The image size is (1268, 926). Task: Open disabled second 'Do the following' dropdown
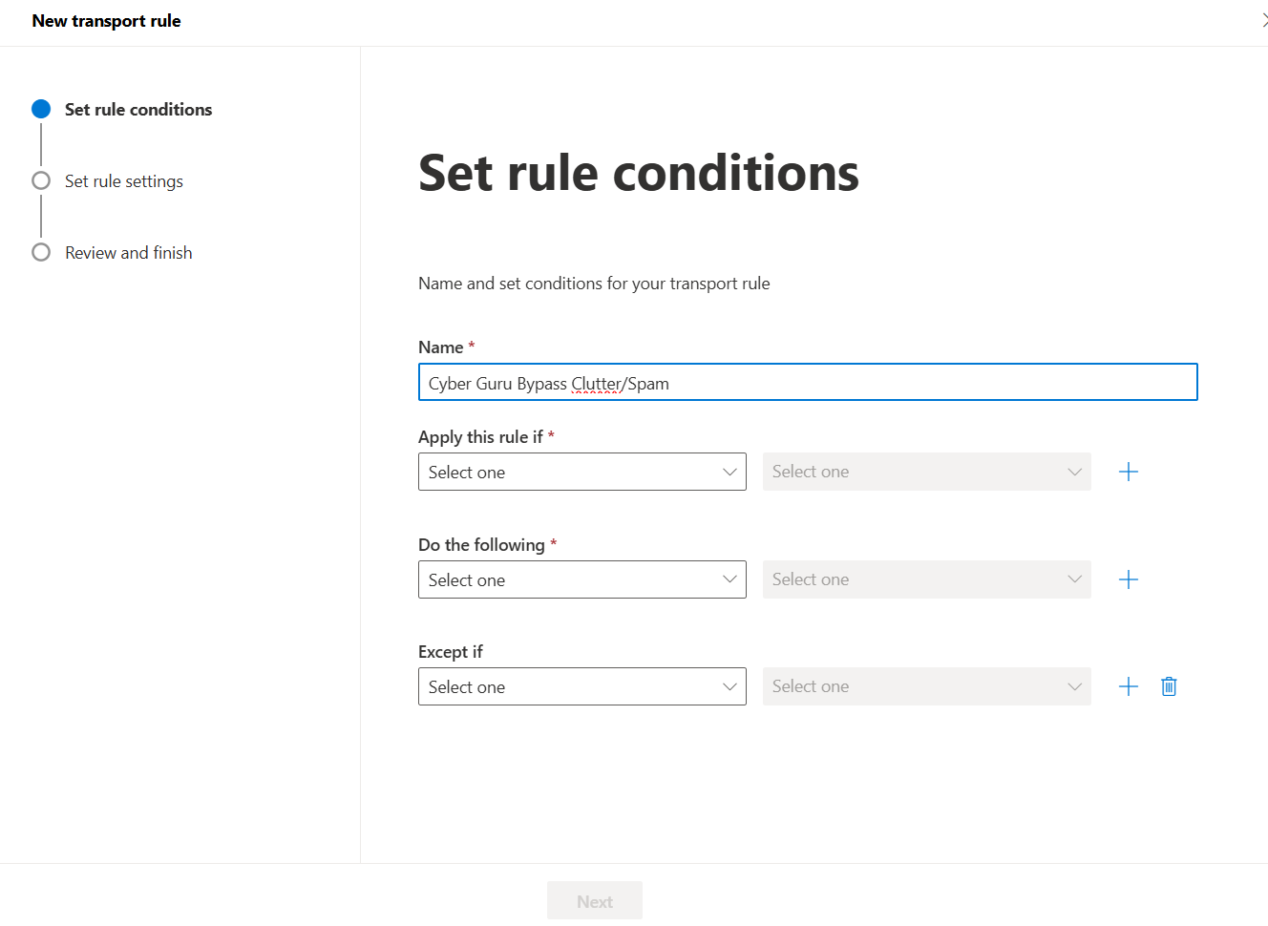click(x=926, y=579)
